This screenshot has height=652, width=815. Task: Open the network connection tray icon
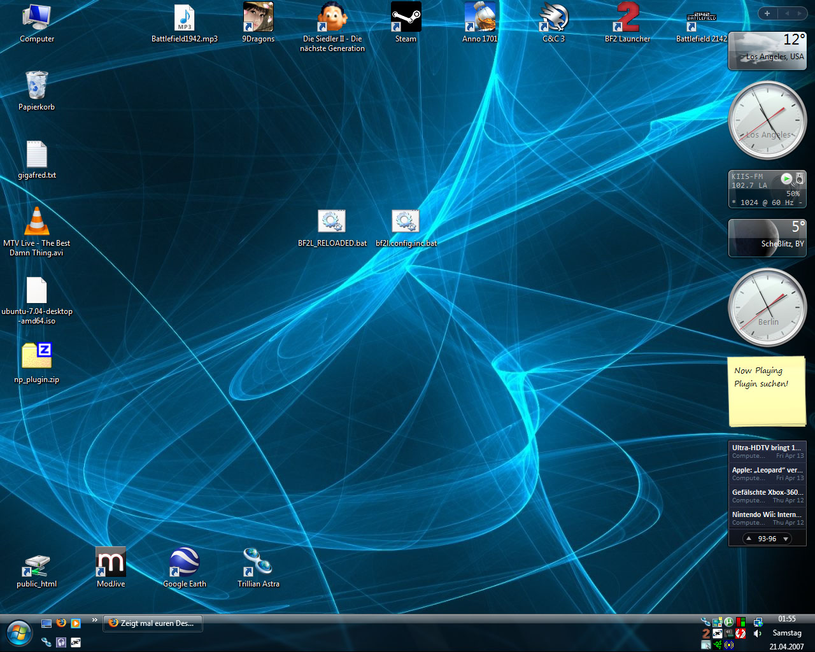[758, 622]
